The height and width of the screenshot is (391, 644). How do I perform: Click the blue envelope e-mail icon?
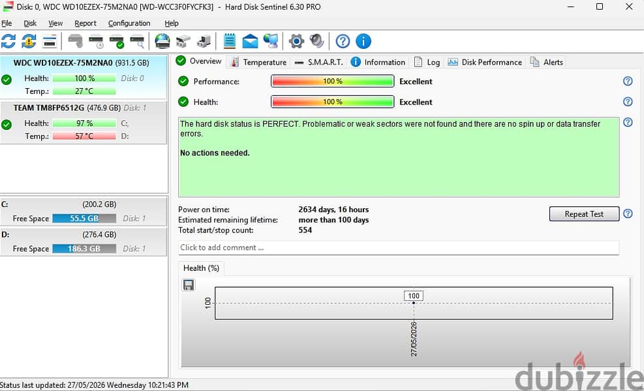250,41
